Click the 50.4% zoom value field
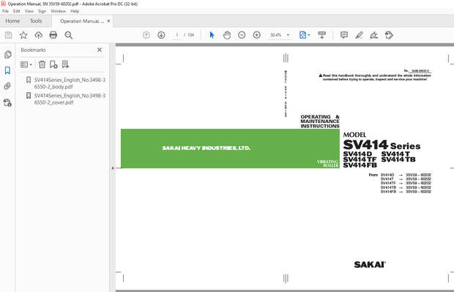The height and width of the screenshot is (292, 454). tap(276, 35)
